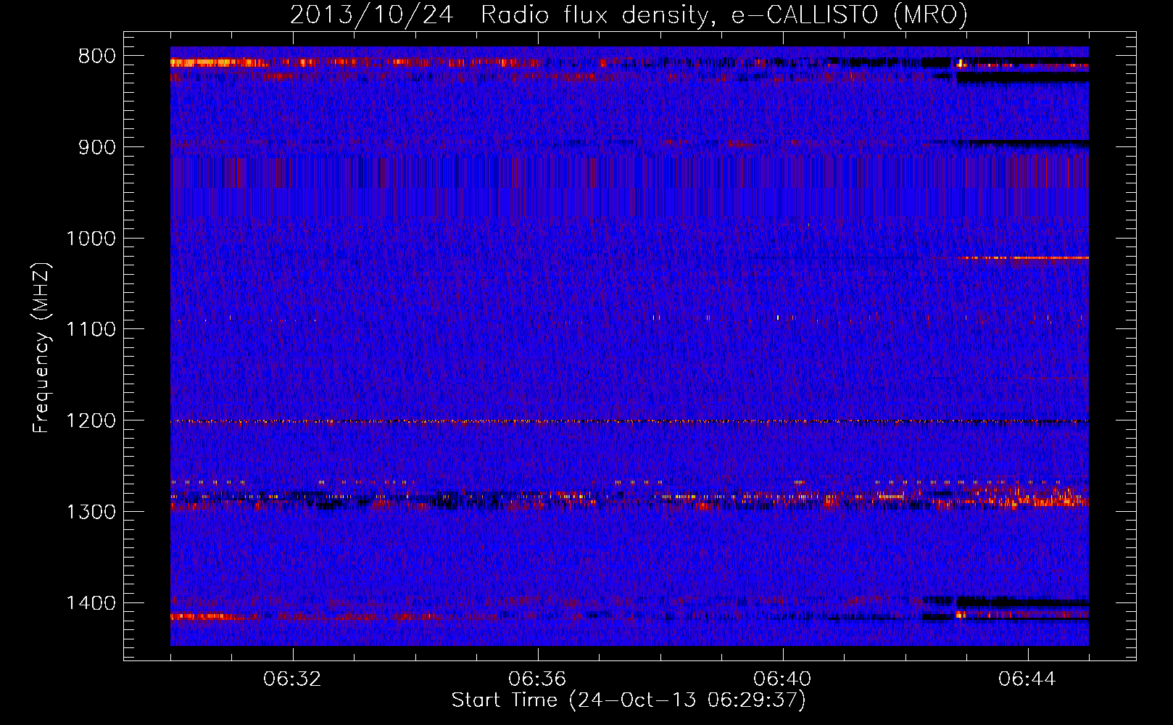Image resolution: width=1173 pixels, height=725 pixels.
Task: Select the 1400 frequency tick label
Action: tap(91, 603)
